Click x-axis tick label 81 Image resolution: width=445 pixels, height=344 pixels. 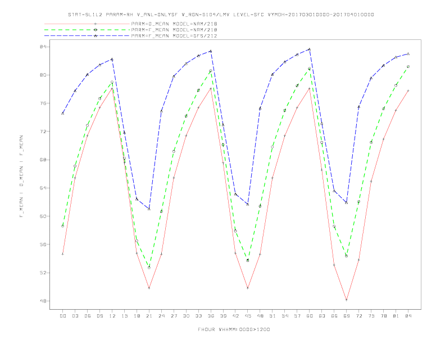point(396,316)
